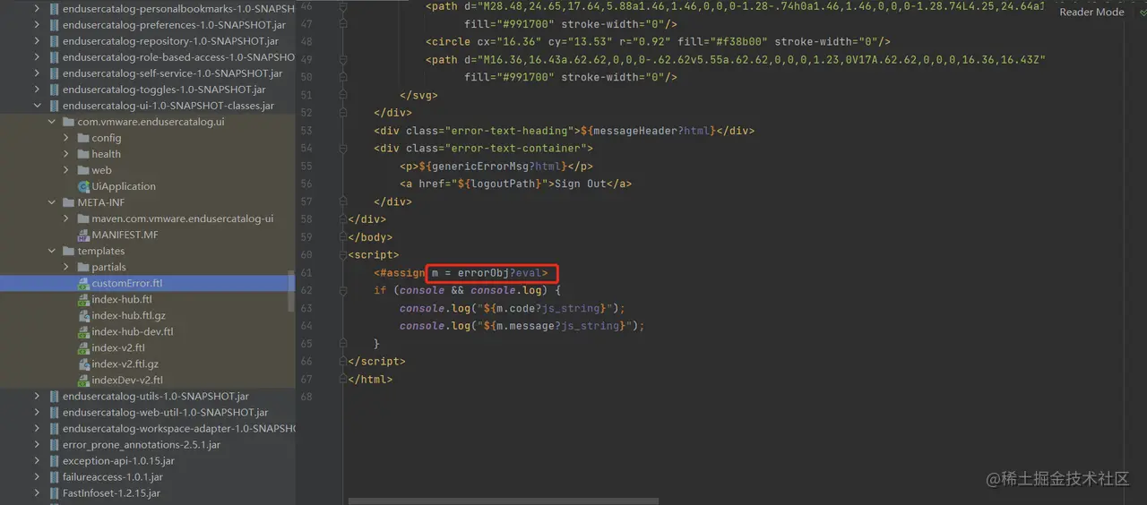Click 'm.message?js_string' on line 64
This screenshot has width=1147, height=505.
(x=558, y=326)
